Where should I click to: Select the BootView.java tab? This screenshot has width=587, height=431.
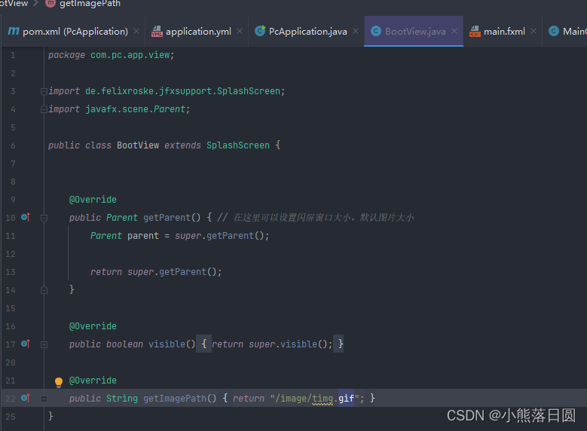click(414, 32)
